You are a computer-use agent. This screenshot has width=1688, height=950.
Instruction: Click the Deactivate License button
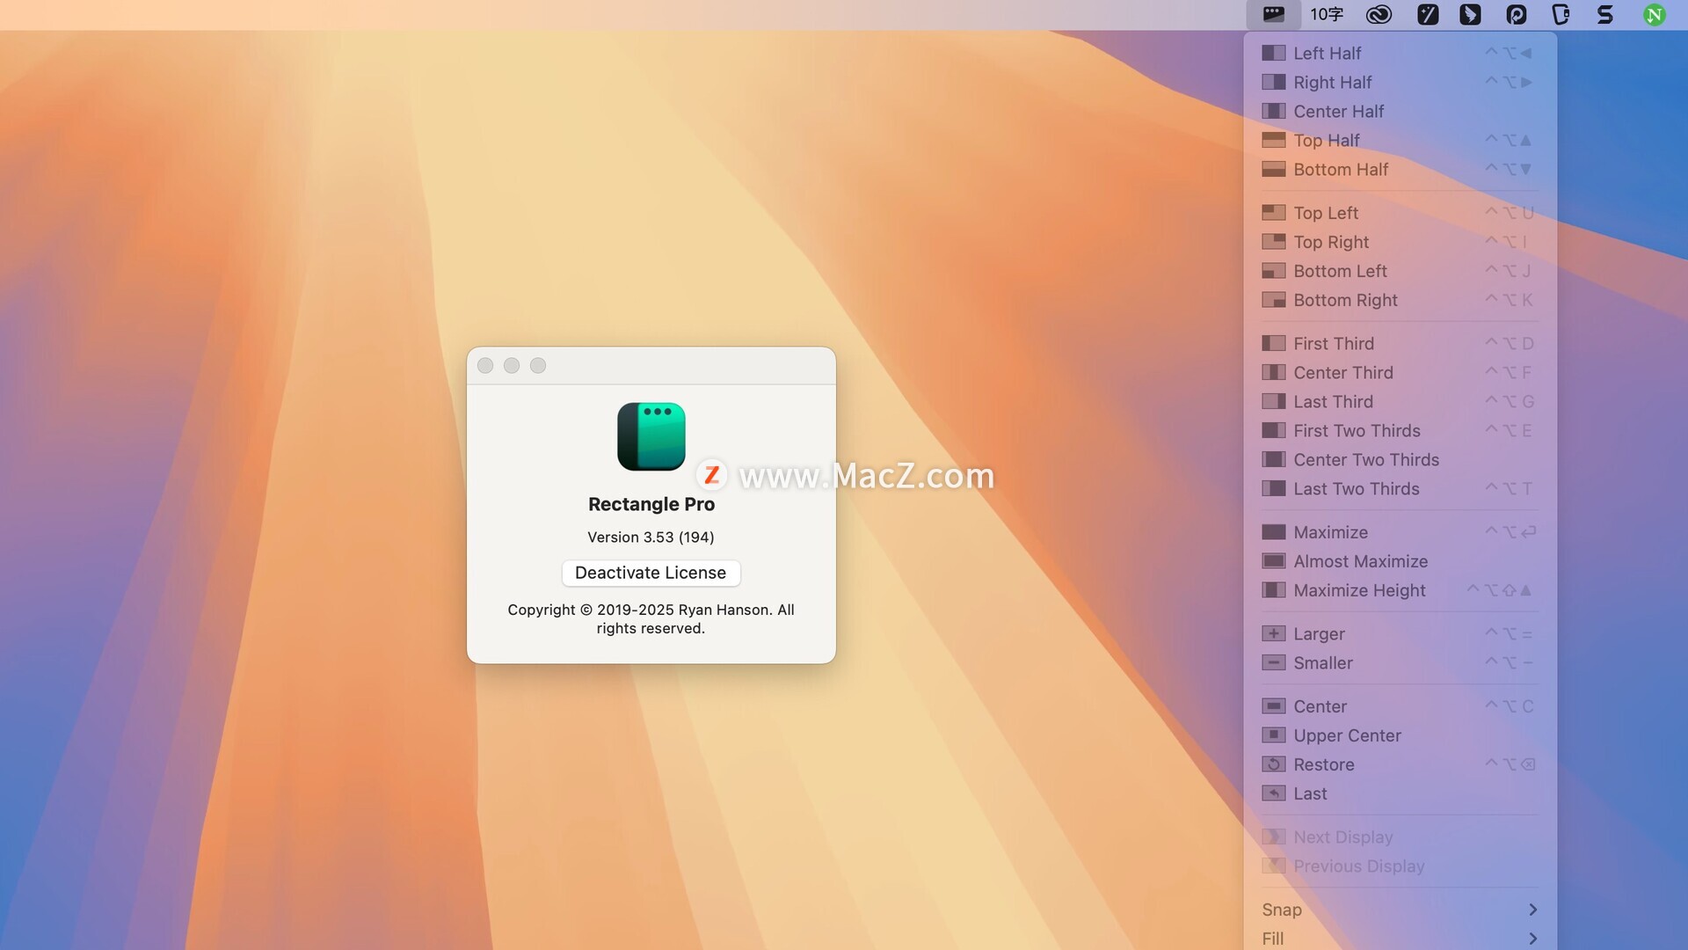click(x=651, y=573)
